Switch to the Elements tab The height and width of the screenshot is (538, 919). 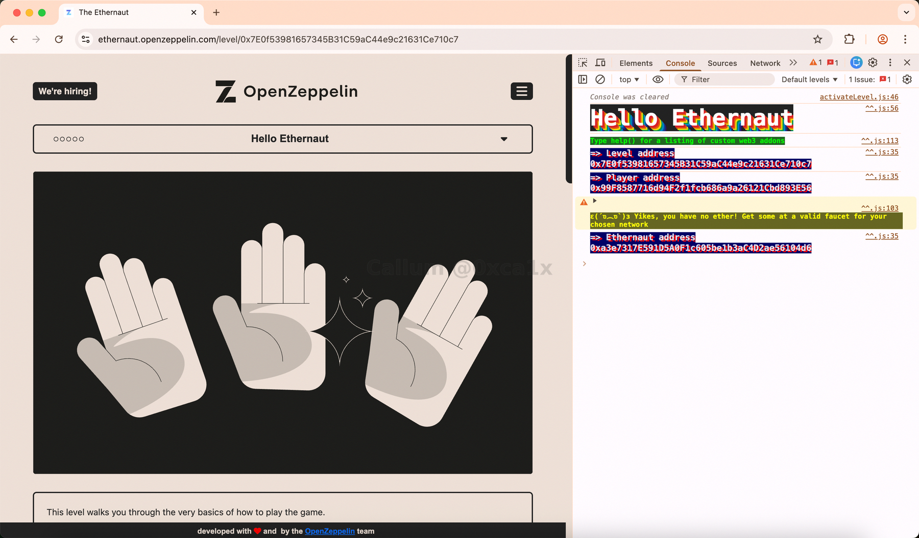tap(636, 63)
